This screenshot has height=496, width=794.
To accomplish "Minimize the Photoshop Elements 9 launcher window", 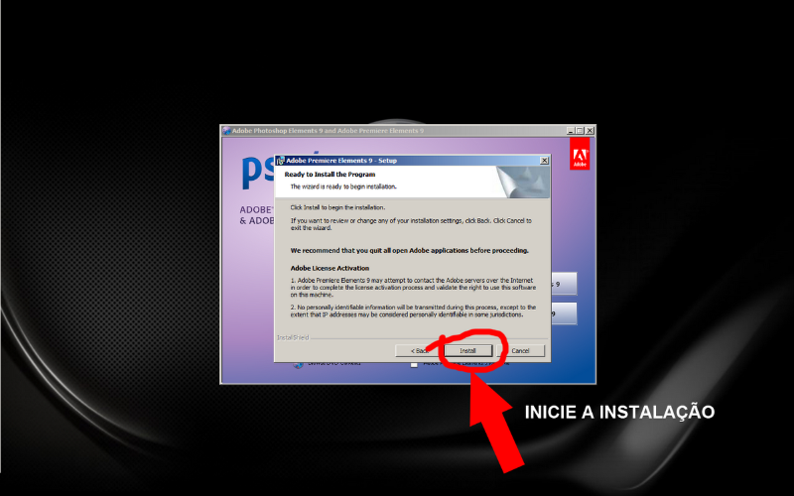I will 571,131.
